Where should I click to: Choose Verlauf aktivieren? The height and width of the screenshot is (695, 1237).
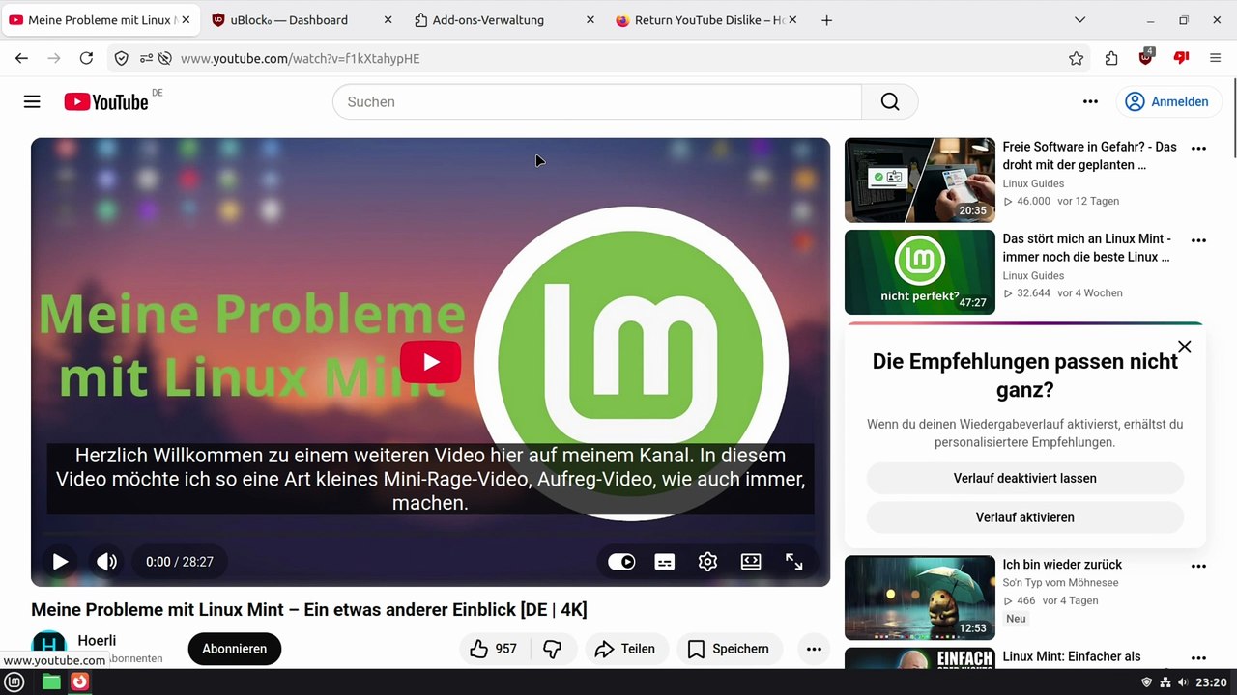1024,517
